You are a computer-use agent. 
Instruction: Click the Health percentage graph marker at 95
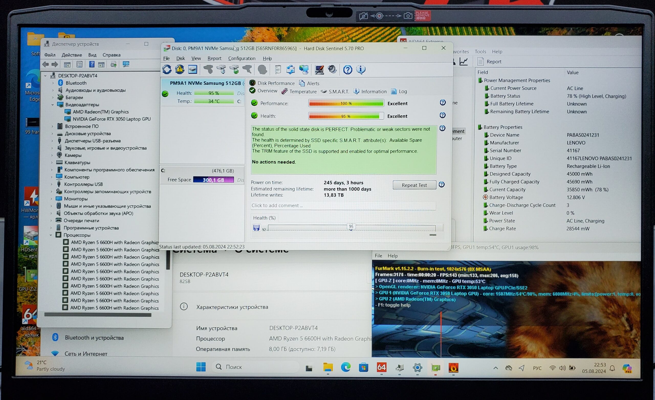tap(351, 227)
